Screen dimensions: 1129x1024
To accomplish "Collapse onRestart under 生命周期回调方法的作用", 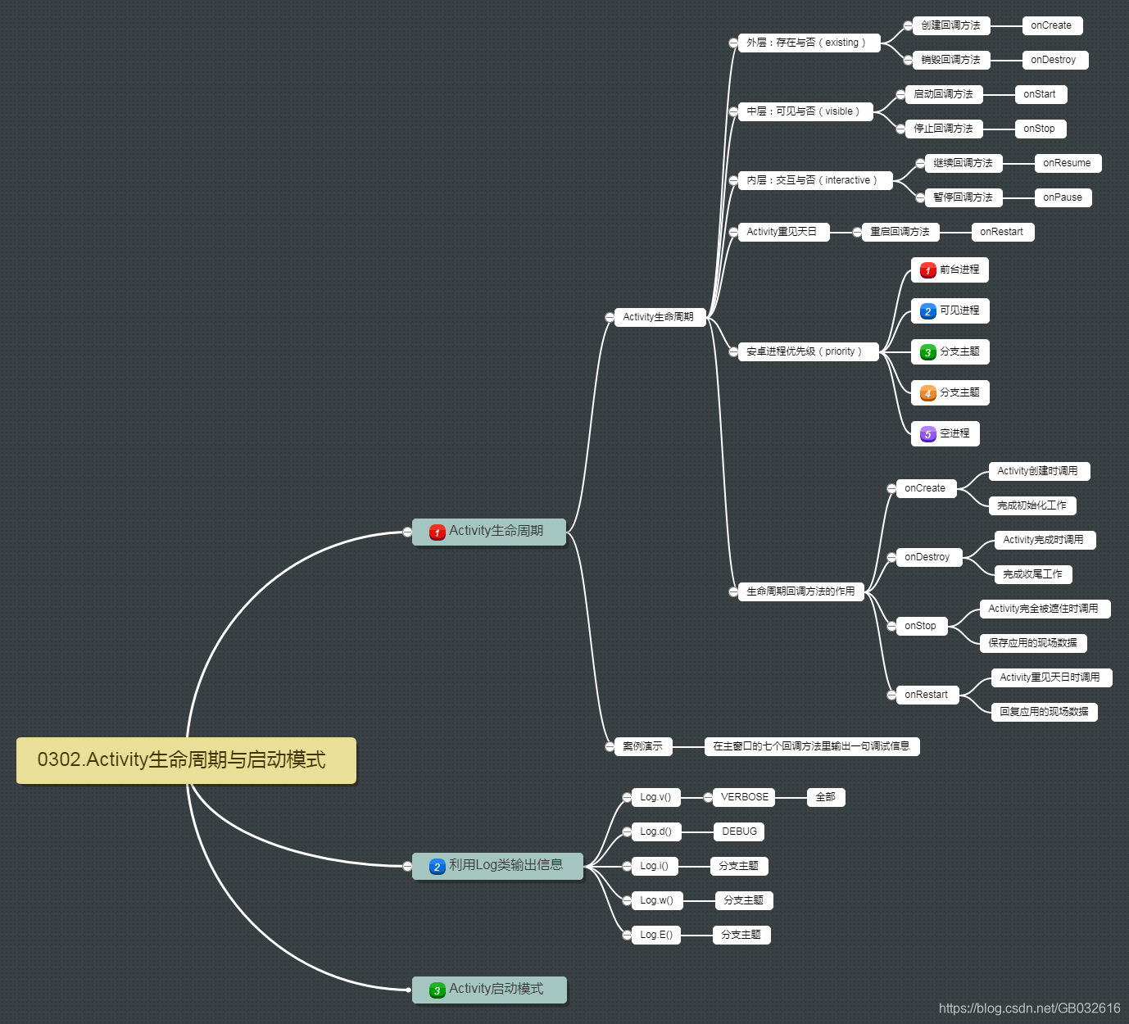I will click(x=891, y=695).
